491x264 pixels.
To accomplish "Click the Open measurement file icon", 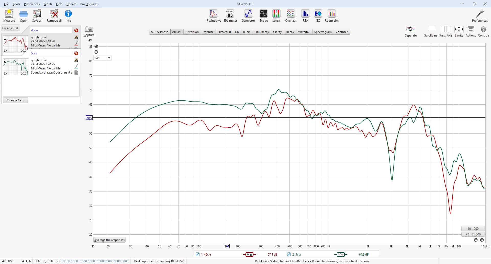I will click(24, 16).
